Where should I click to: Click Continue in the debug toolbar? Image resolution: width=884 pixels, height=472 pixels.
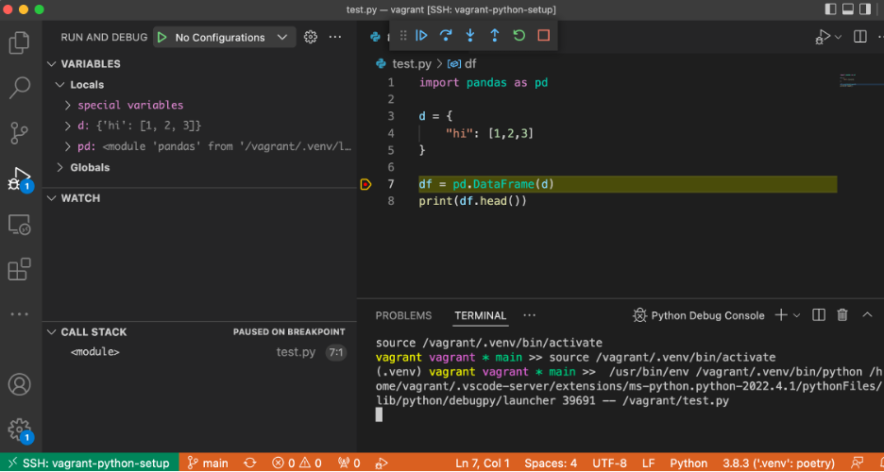pos(422,36)
